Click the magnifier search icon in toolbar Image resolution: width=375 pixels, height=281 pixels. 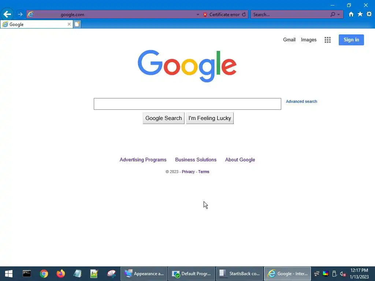333,14
